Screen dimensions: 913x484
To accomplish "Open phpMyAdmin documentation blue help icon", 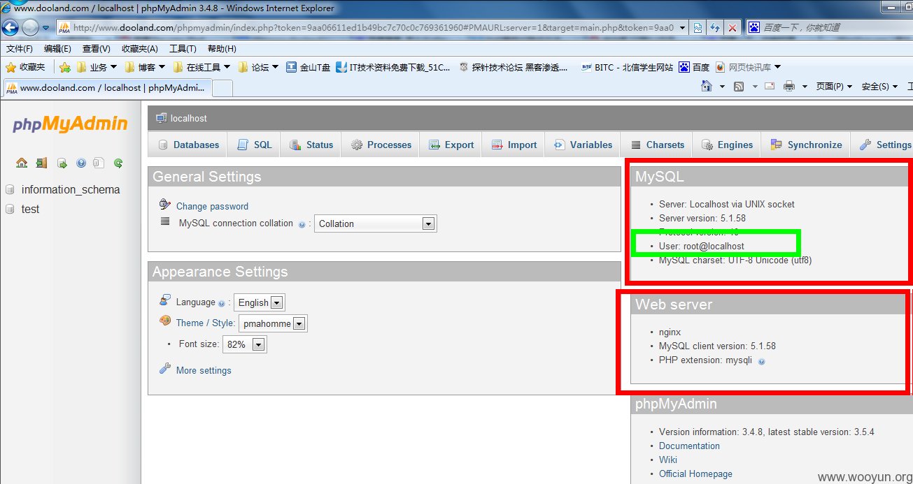I will coord(81,163).
